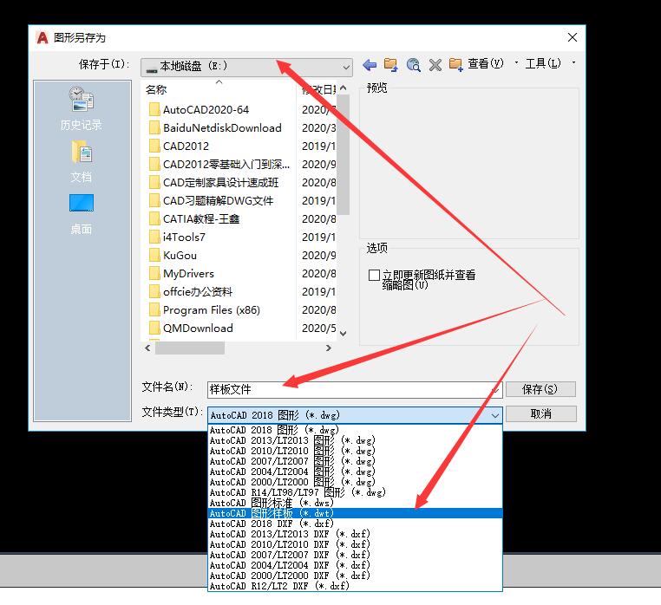Choose AutoCAD R14/LT98/LT97 图形 (*.dwg)
The height and width of the screenshot is (605, 661).
(x=355, y=492)
